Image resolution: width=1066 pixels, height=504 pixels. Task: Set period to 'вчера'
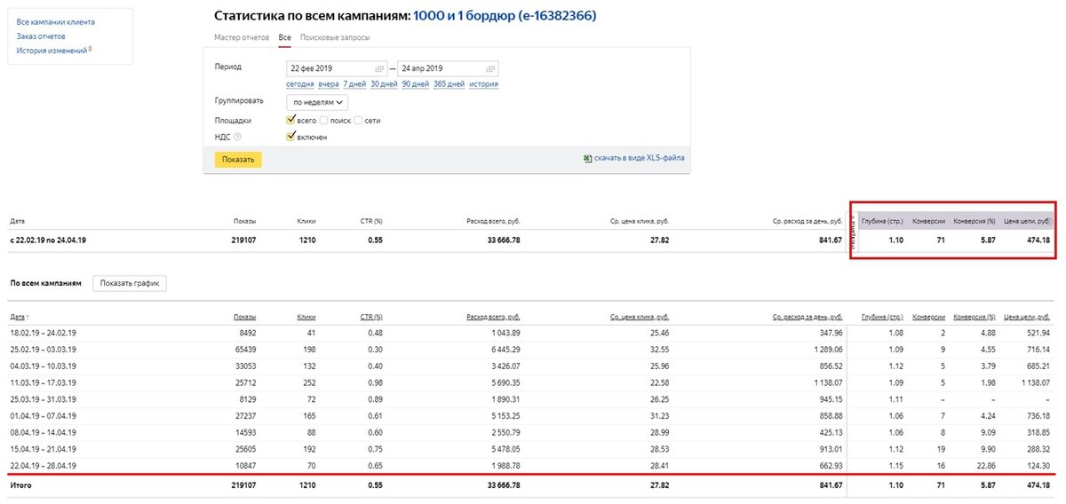[329, 84]
